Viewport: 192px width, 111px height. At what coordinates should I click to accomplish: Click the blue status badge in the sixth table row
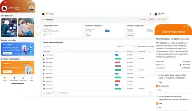point(117,74)
